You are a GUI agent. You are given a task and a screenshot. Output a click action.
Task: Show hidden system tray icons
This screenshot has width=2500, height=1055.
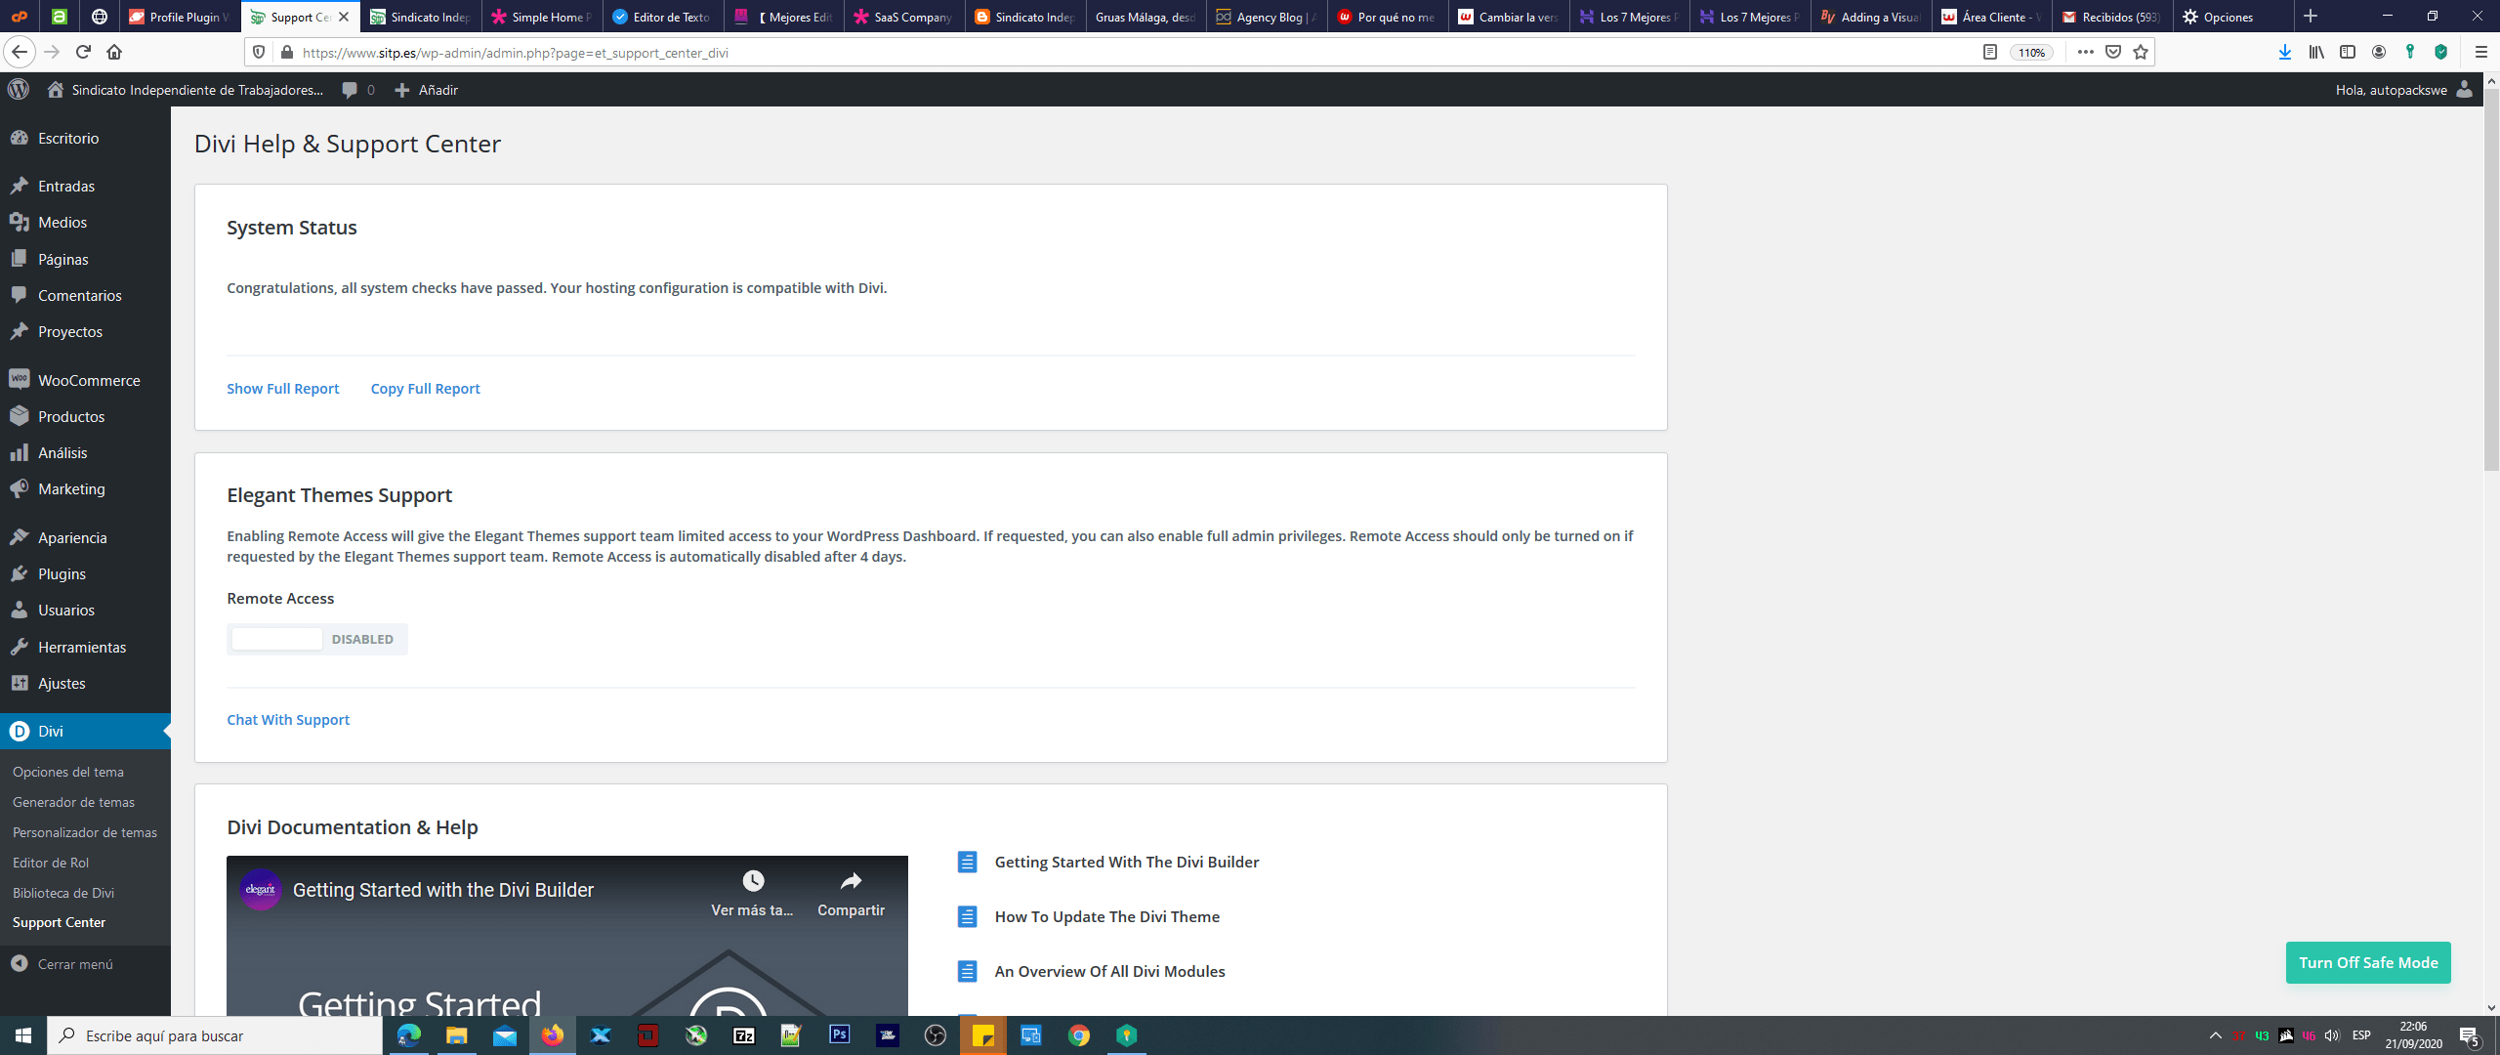(2216, 1035)
